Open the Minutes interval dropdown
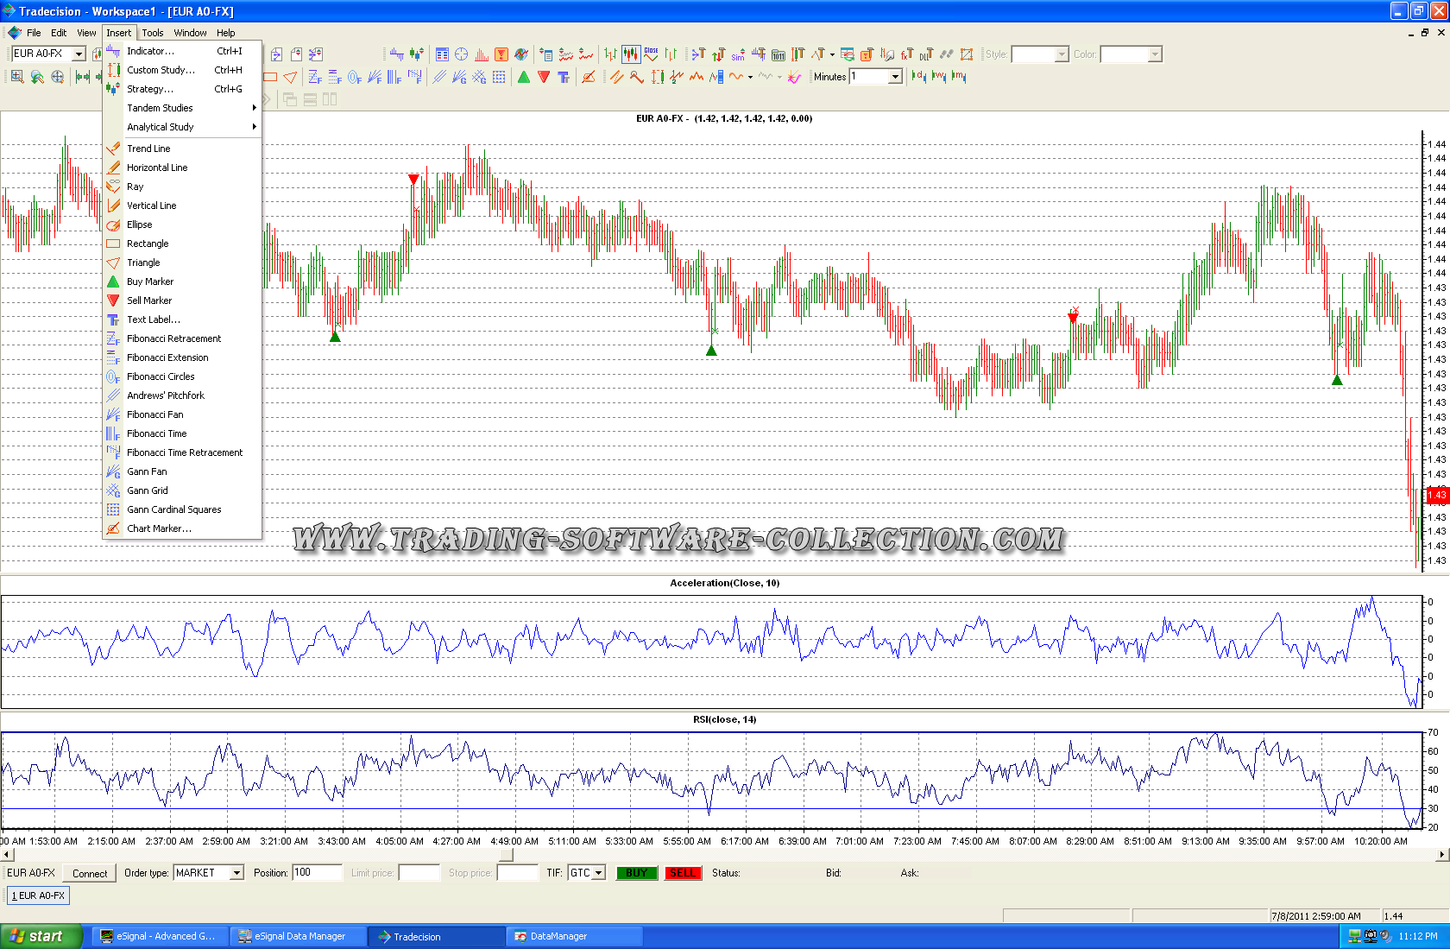The width and height of the screenshot is (1450, 949). tap(895, 77)
